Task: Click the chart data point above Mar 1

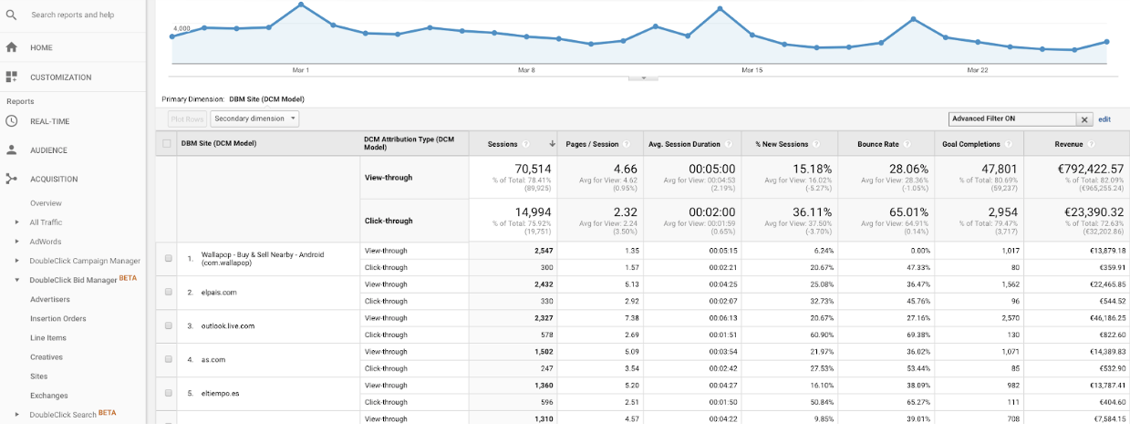Action: point(301,5)
